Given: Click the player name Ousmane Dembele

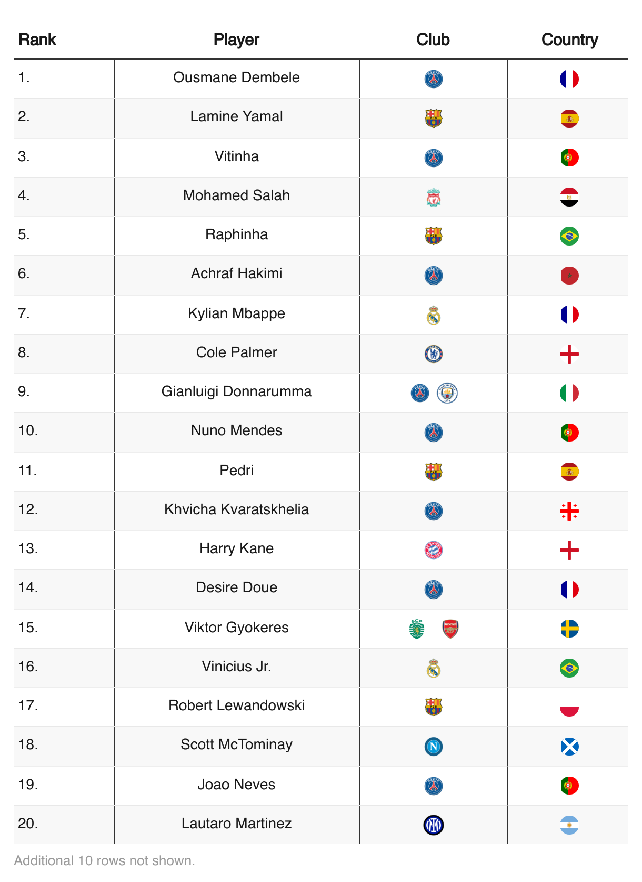Looking at the screenshot, I should [x=236, y=77].
